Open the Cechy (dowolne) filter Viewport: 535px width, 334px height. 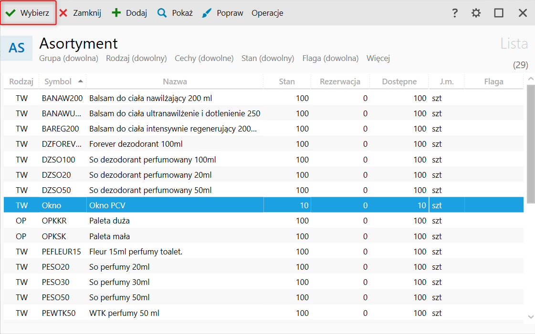pyautogui.click(x=204, y=58)
